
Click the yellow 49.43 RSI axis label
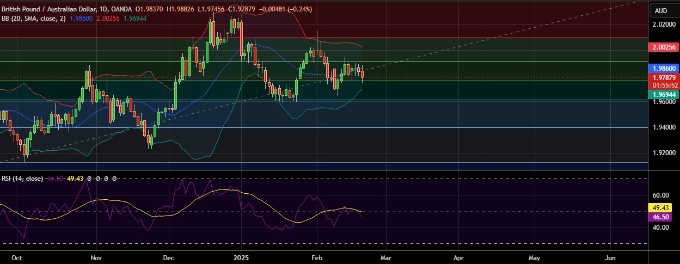660,208
